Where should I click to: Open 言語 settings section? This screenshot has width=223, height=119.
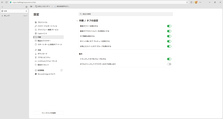pyautogui.click(x=49, y=50)
